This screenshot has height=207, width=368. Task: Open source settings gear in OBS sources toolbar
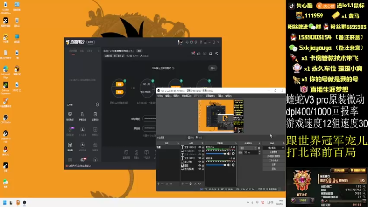pos(190,184)
